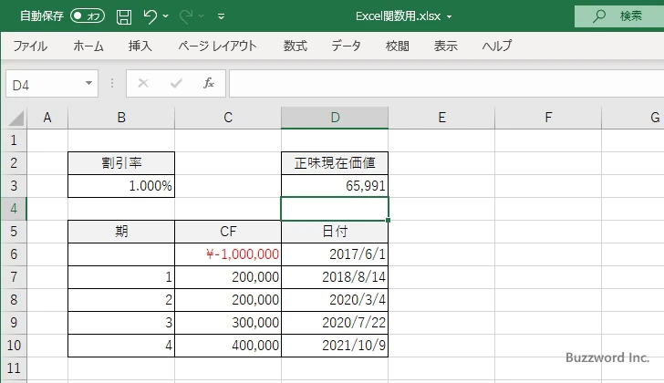The height and width of the screenshot is (383, 664).
Task: Click the date cell 2017/6/1
Action: 335,254
